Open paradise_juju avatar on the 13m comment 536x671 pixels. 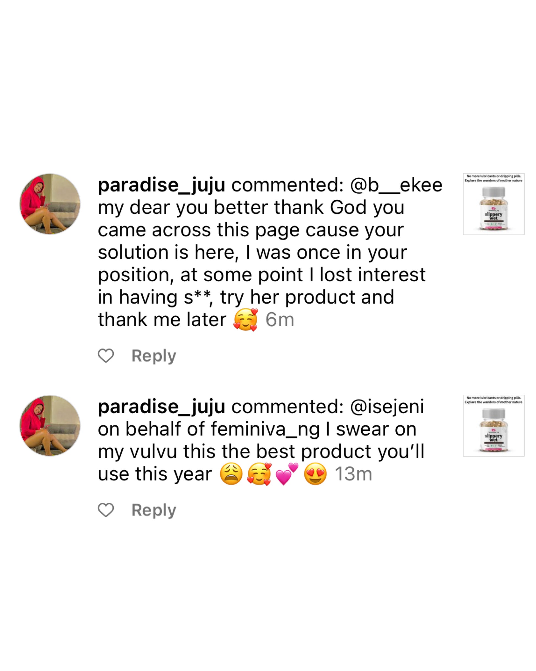click(50, 426)
